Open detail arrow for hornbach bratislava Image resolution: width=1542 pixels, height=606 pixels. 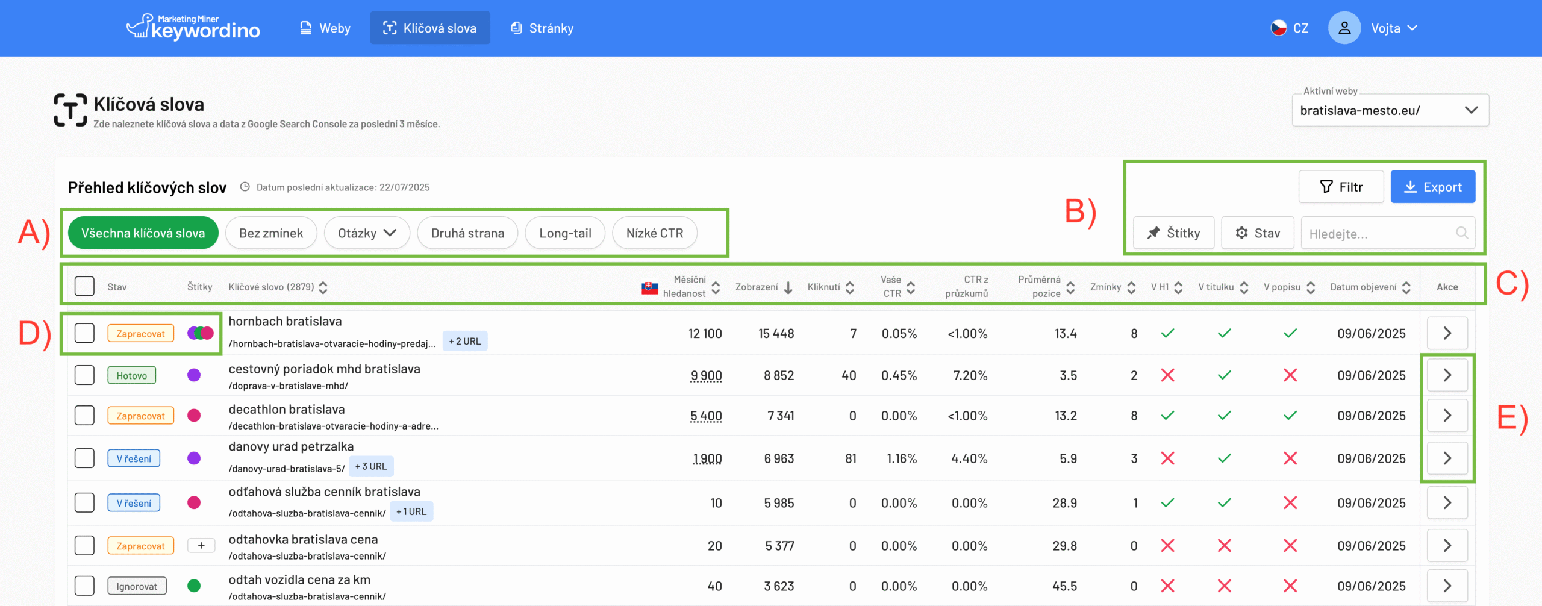[1447, 333]
